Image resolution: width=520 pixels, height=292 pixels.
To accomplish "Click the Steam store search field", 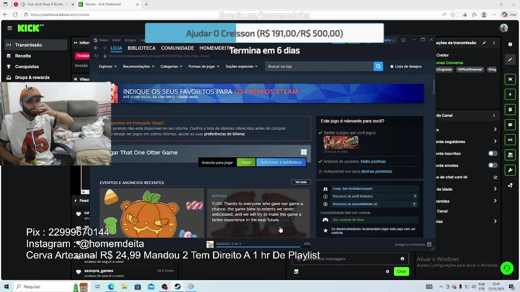I will click(319, 66).
